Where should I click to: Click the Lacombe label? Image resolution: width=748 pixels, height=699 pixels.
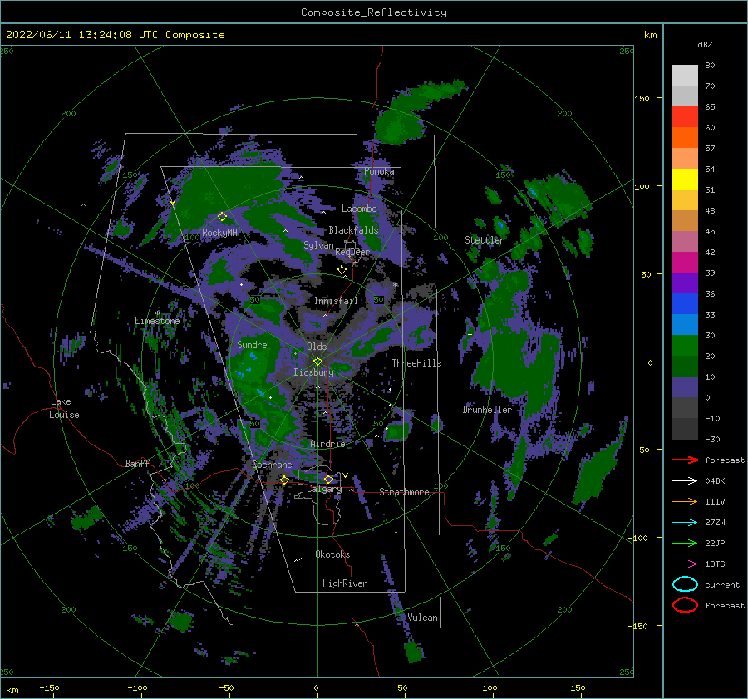click(359, 209)
